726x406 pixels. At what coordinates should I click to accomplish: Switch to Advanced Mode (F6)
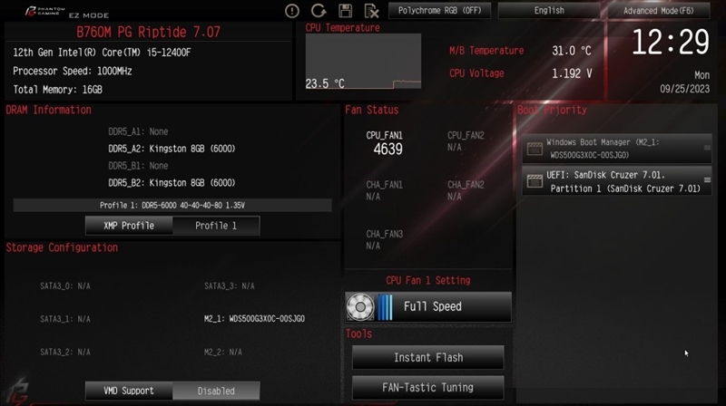pyautogui.click(x=659, y=11)
